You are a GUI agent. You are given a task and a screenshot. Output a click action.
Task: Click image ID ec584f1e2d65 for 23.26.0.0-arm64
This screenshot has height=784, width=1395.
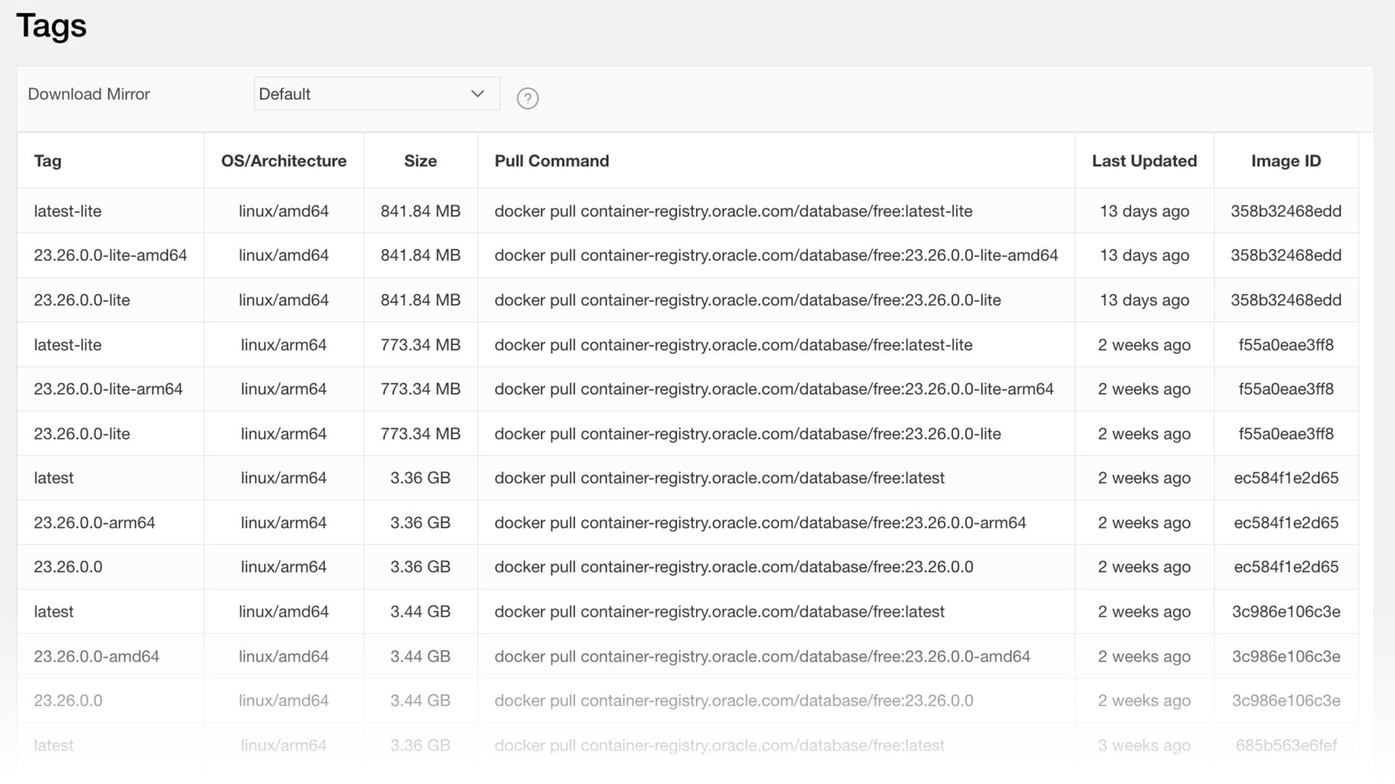[x=1285, y=523]
